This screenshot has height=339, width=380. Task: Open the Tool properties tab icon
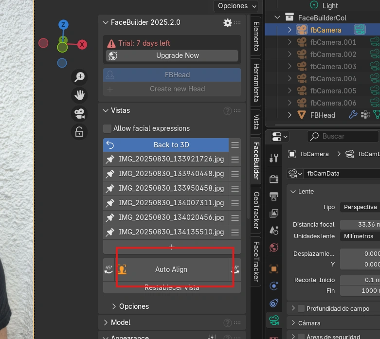pos(274,158)
